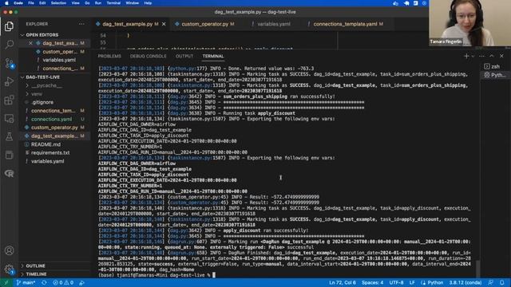Screen dimensions: 511x287
Task: Click python.py:177 link in terminal output
Action: [x=182, y=69]
